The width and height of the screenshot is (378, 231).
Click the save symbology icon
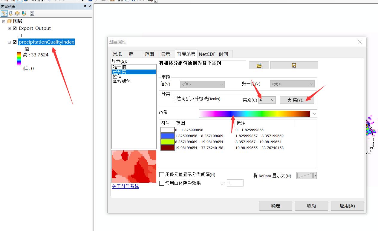(294, 65)
